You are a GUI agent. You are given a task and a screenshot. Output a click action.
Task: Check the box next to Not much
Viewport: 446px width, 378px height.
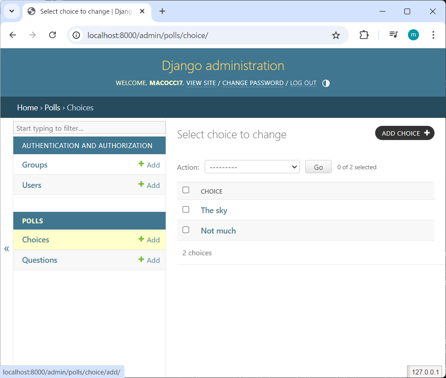(186, 230)
